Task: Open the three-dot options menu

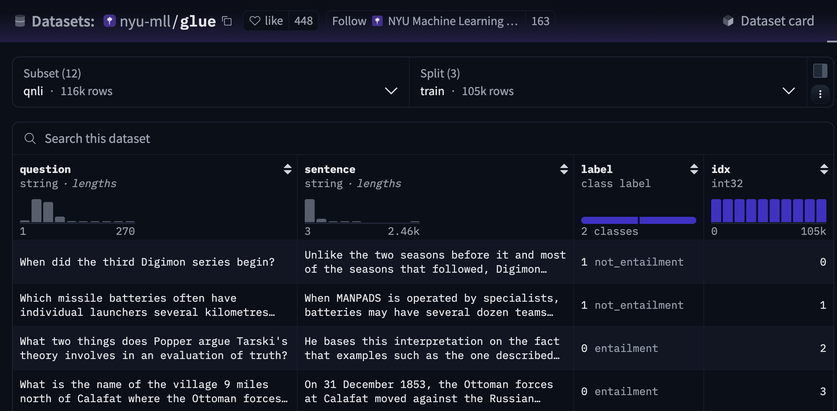Action: (820, 94)
